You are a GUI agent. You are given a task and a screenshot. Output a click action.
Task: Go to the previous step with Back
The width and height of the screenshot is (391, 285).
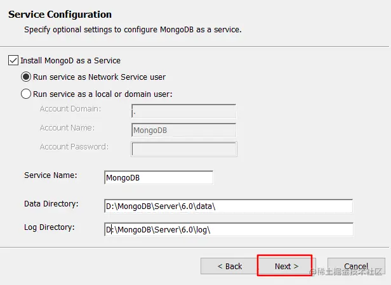[229, 266]
